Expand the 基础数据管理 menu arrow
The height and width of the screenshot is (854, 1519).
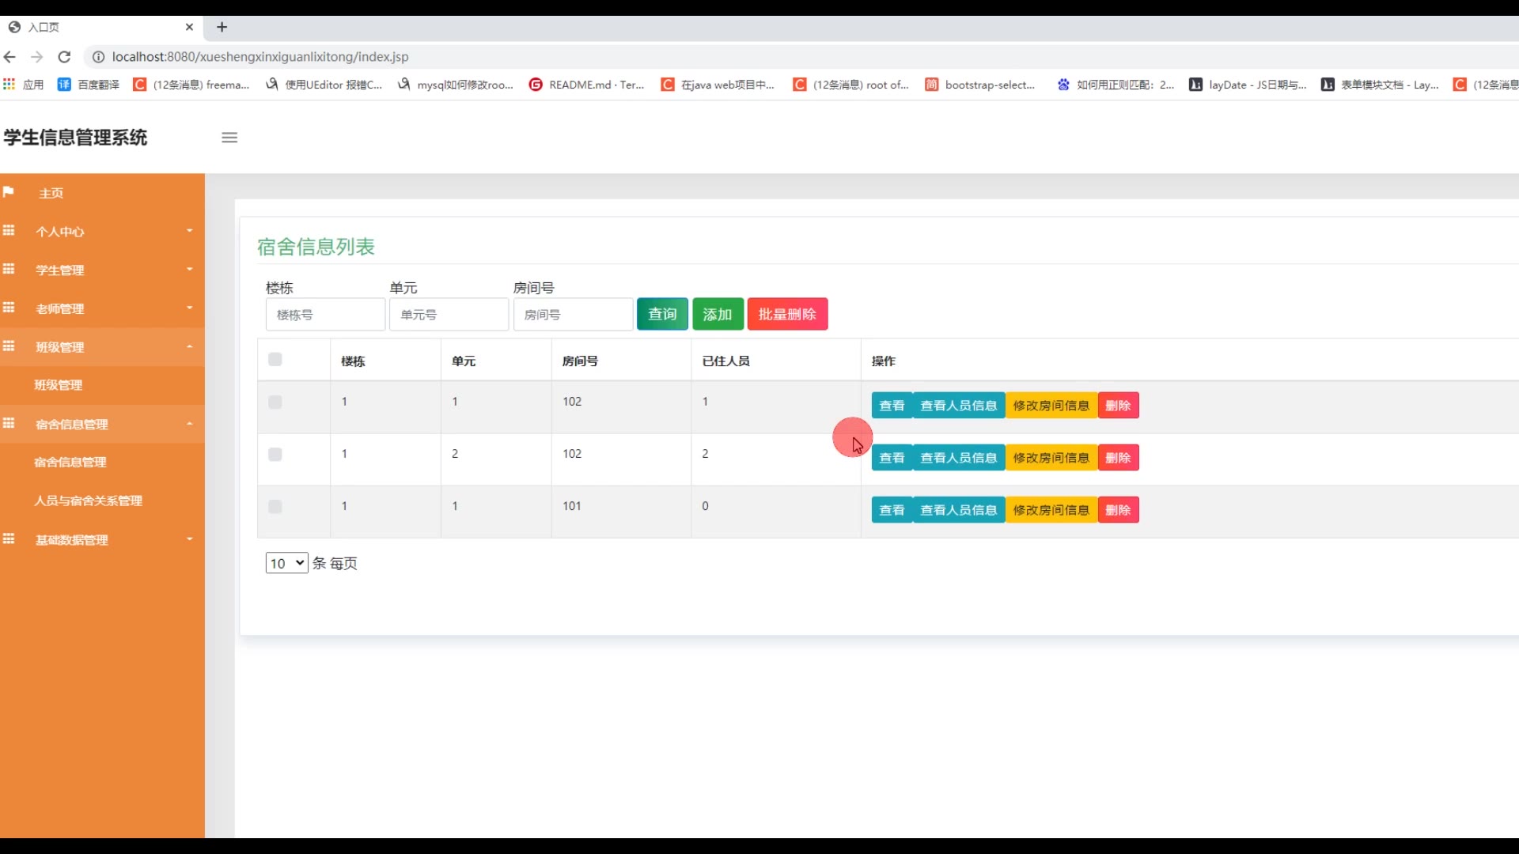(190, 539)
